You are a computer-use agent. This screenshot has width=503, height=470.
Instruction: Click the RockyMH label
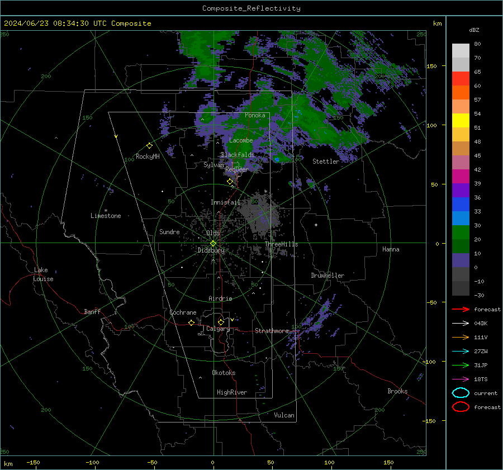point(148,156)
